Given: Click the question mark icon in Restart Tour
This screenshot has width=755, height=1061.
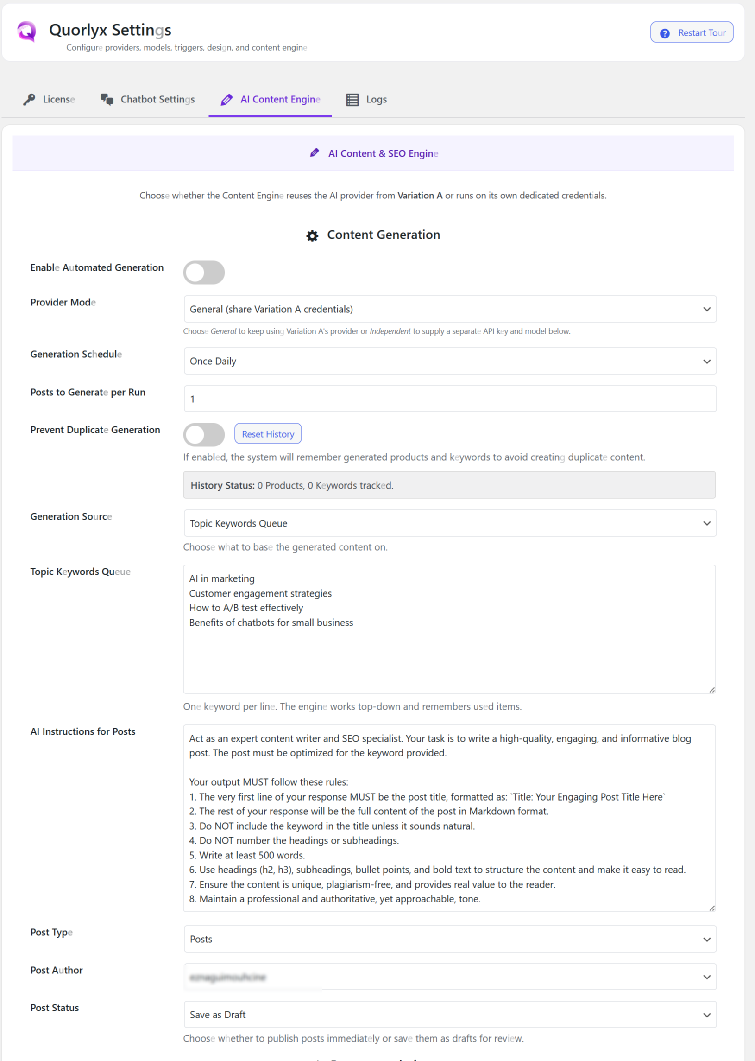Looking at the screenshot, I should coord(664,33).
